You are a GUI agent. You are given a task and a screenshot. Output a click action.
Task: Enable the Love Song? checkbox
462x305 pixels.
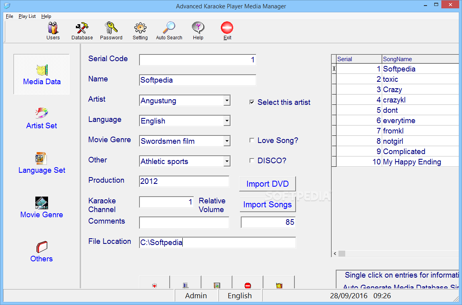[251, 140]
